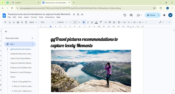
Task: Open the Insert menu
Action: (26, 17)
